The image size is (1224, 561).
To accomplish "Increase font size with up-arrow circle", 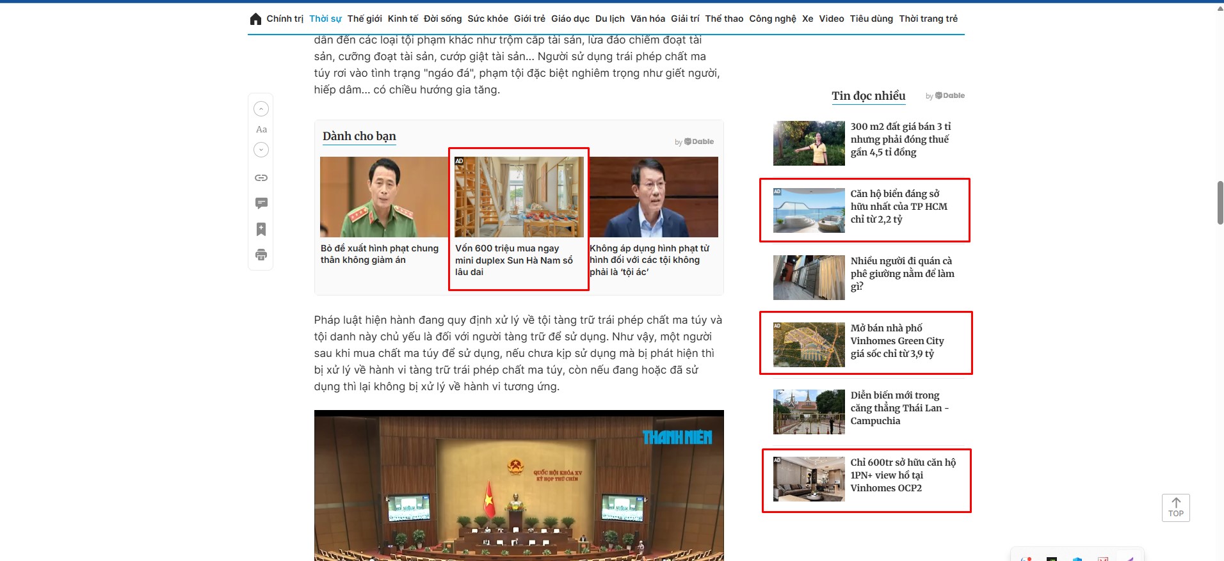I will (261, 109).
